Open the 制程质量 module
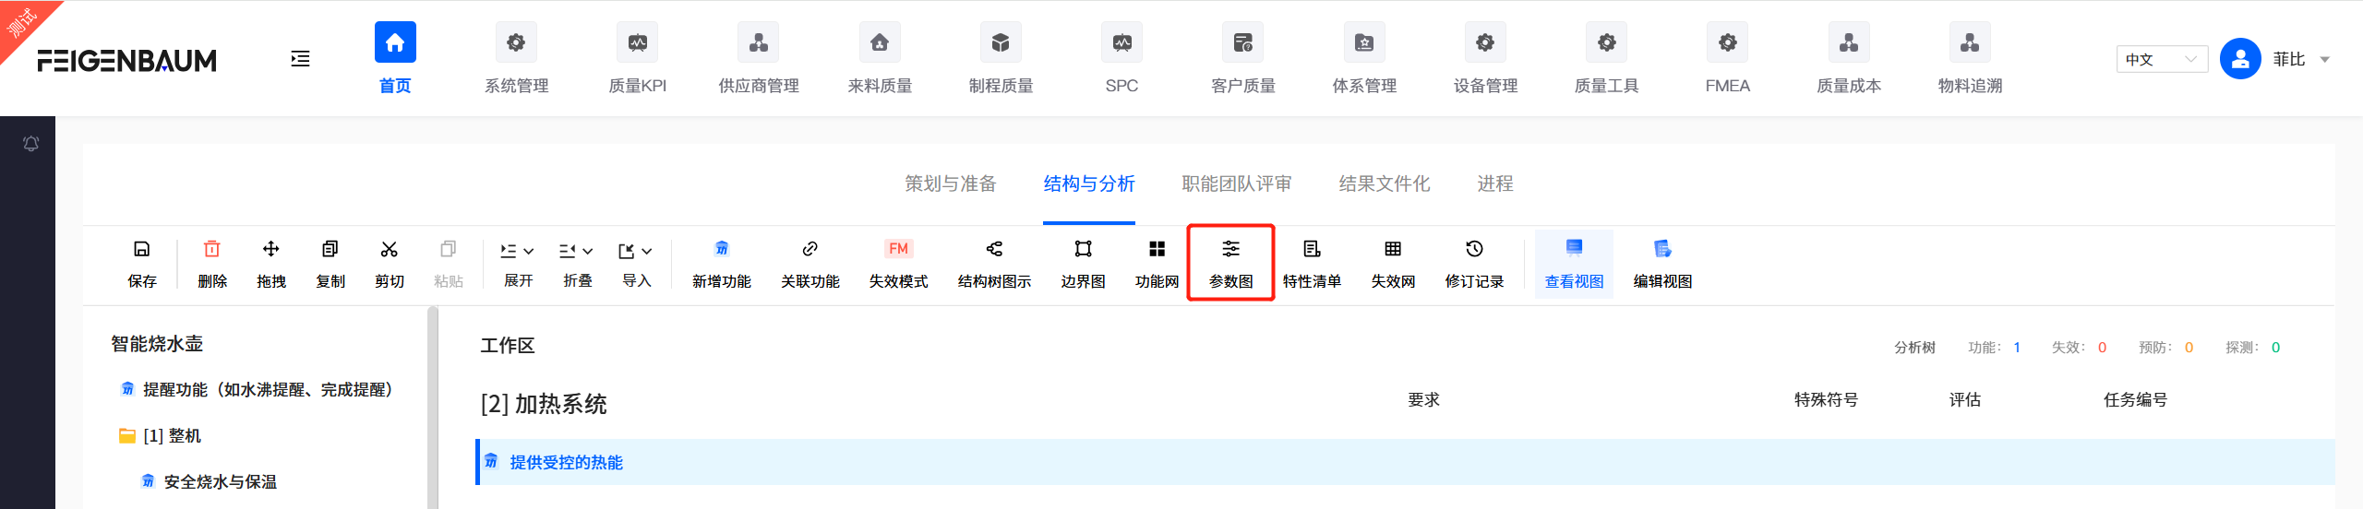This screenshot has height=509, width=2363. pyautogui.click(x=1001, y=59)
